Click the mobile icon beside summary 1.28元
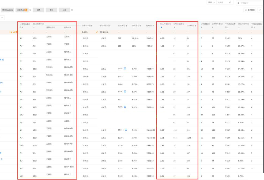This screenshot has height=180, width=264. [101, 32]
